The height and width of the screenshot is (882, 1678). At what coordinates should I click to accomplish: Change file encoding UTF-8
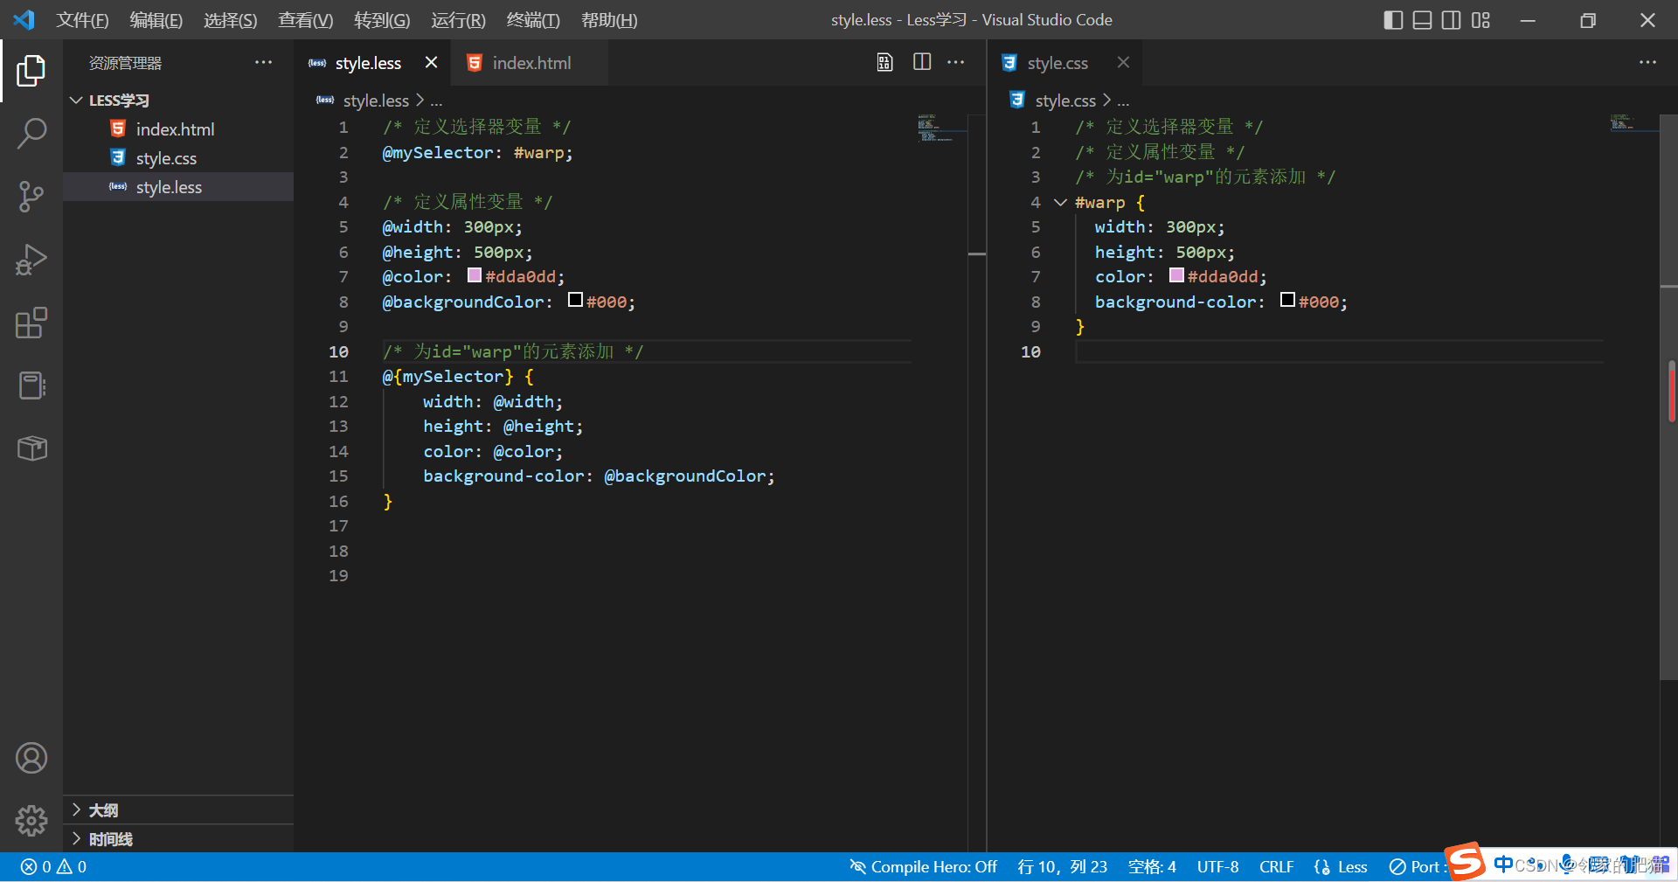click(1217, 866)
